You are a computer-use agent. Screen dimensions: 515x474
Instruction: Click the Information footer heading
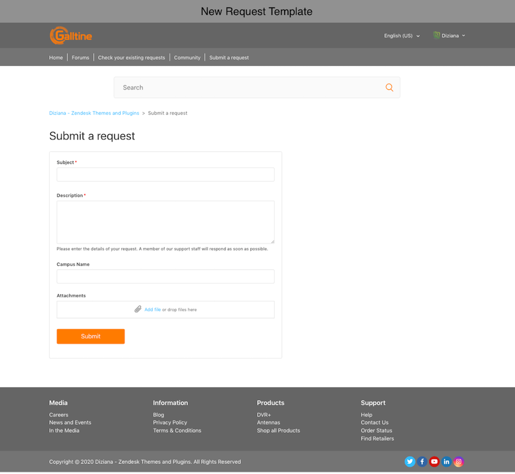(x=170, y=403)
